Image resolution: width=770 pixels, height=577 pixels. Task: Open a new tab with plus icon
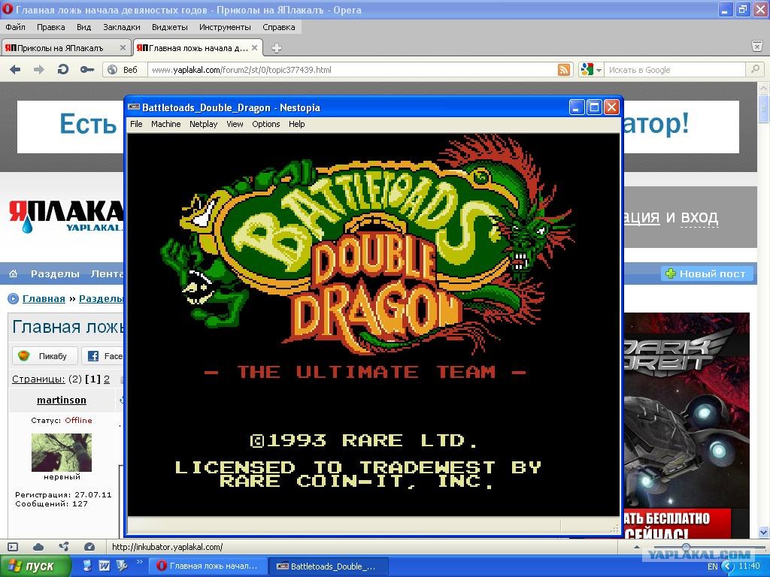[277, 48]
